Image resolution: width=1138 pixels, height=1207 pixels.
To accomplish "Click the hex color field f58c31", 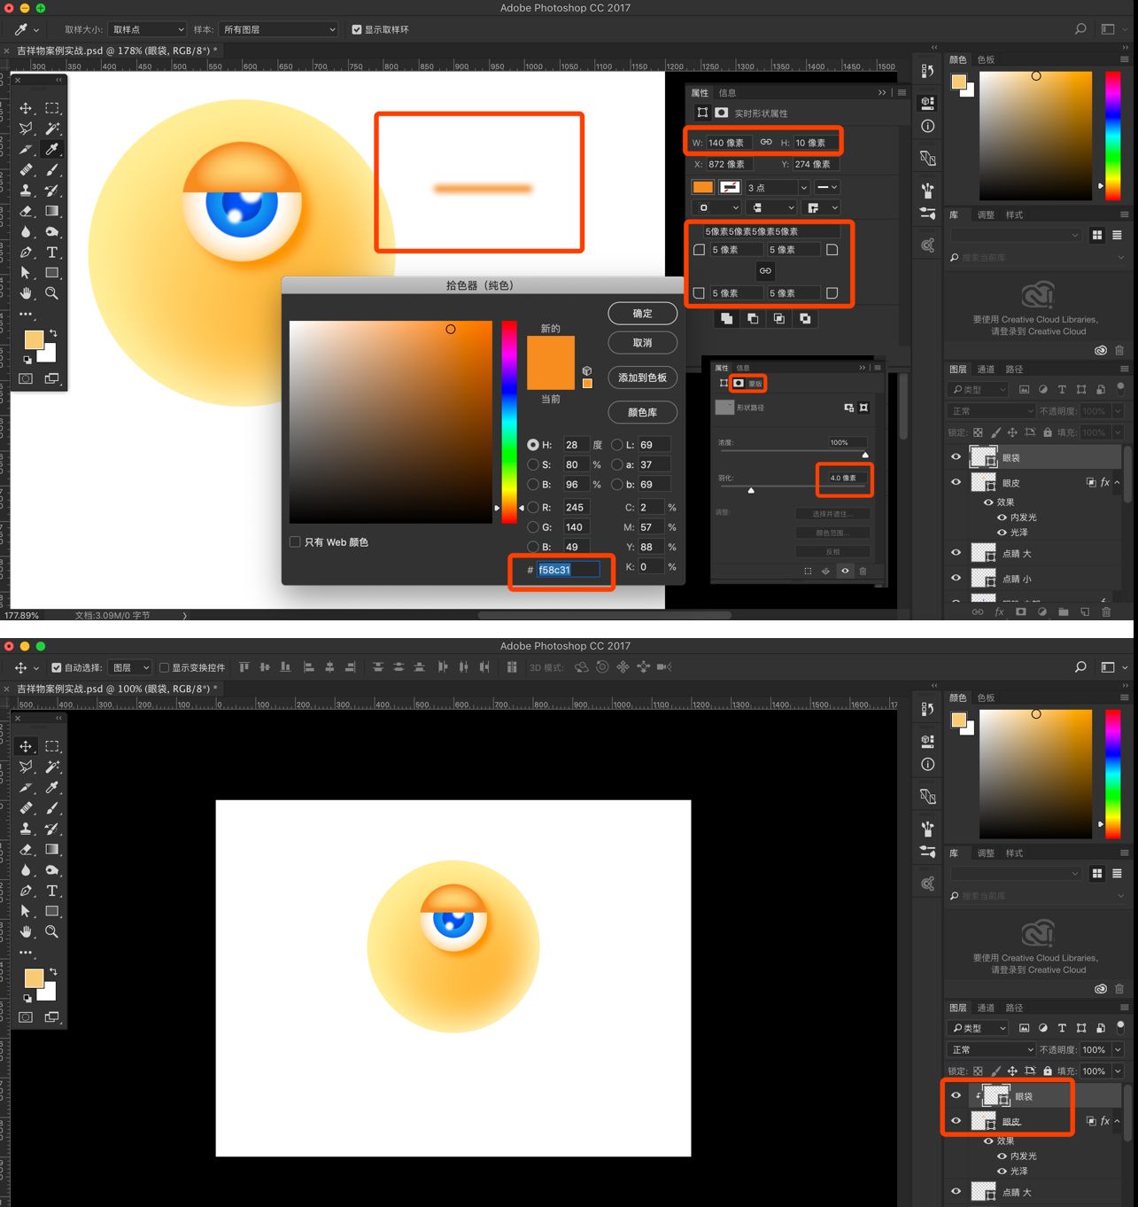I will point(568,569).
